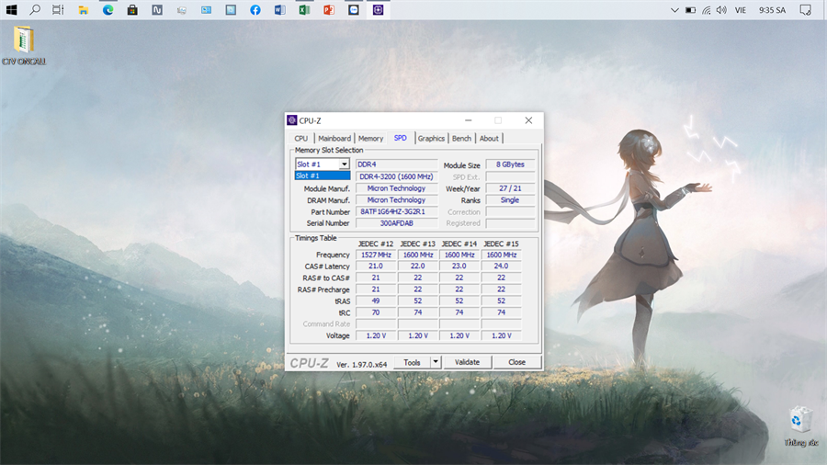The height and width of the screenshot is (465, 827).
Task: Select the Recycle Bin on the desktop
Action: click(x=800, y=426)
